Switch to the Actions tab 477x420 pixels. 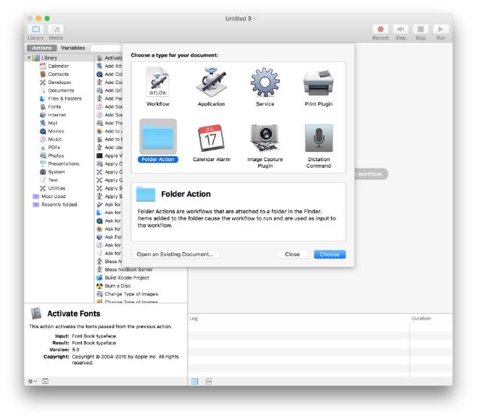pyautogui.click(x=42, y=48)
